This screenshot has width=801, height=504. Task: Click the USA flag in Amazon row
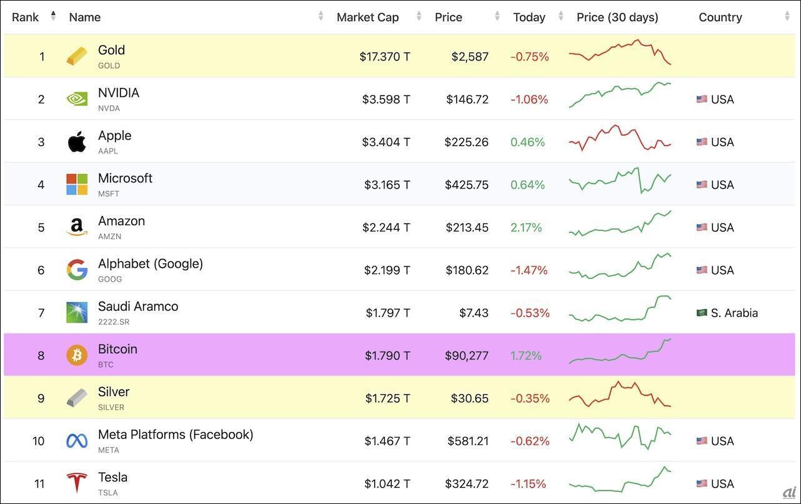click(702, 227)
